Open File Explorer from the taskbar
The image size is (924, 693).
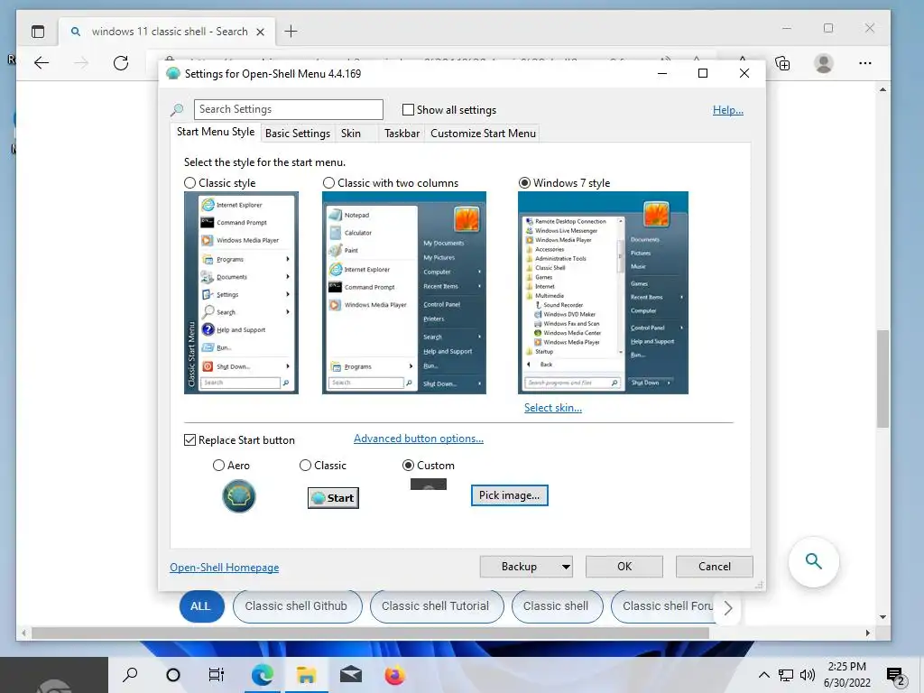pos(307,675)
